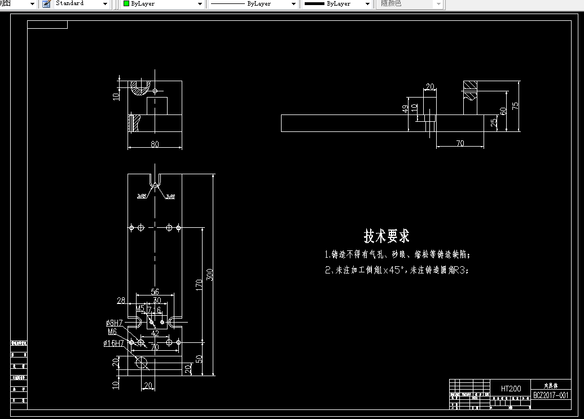This screenshot has height=419, width=584.
Task: Select the 技术要求 heading text
Action: (x=387, y=236)
